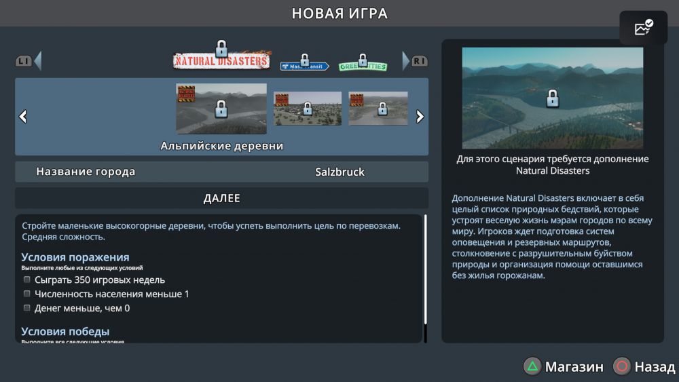
Task: Click the red circle Назад icon
Action: pyautogui.click(x=622, y=366)
